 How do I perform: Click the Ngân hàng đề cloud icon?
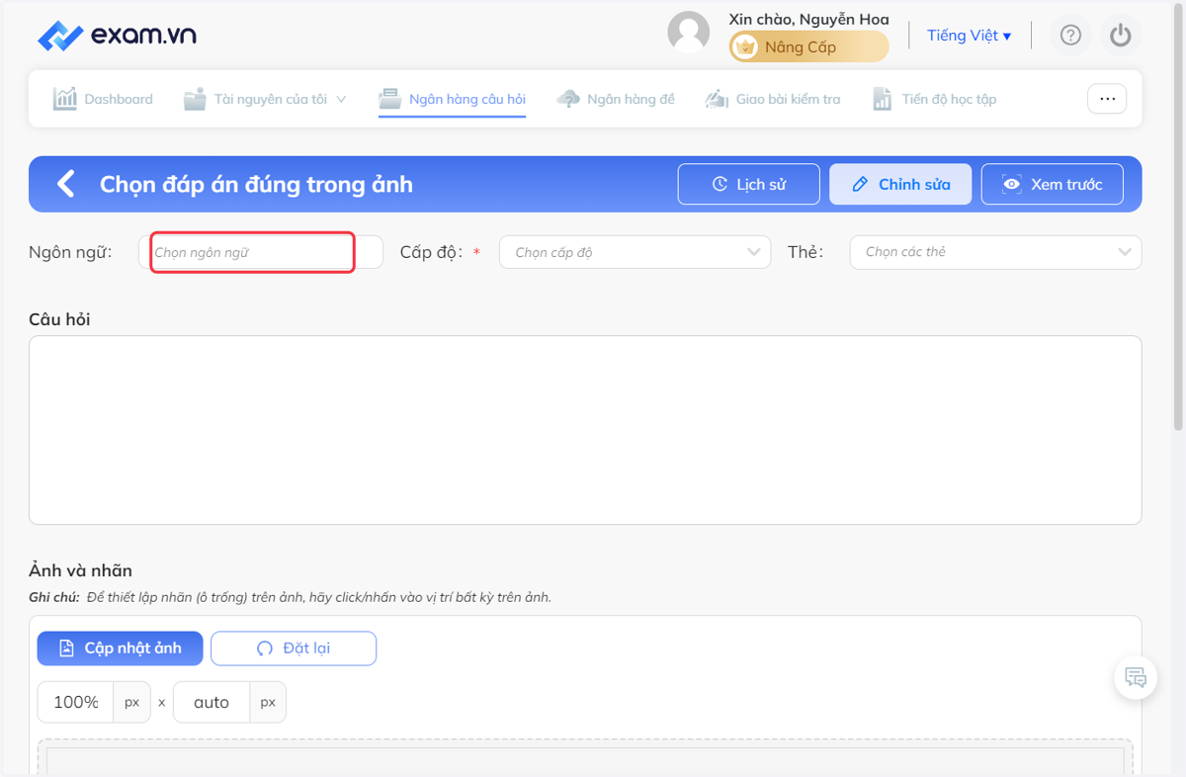(x=568, y=99)
